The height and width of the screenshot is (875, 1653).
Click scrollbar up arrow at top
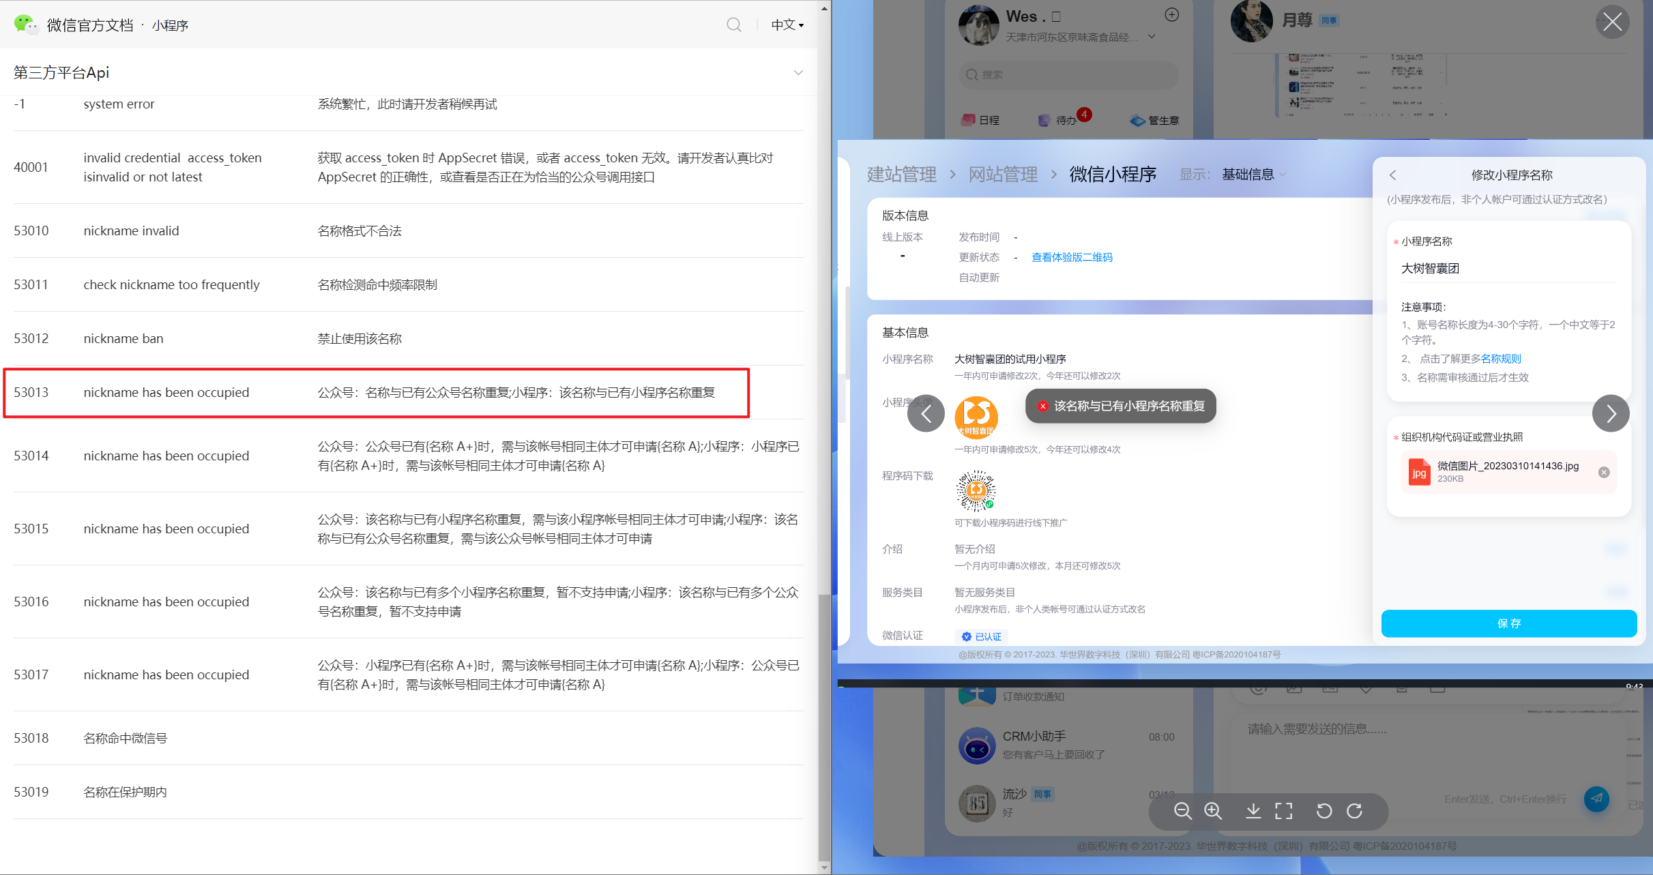click(824, 8)
